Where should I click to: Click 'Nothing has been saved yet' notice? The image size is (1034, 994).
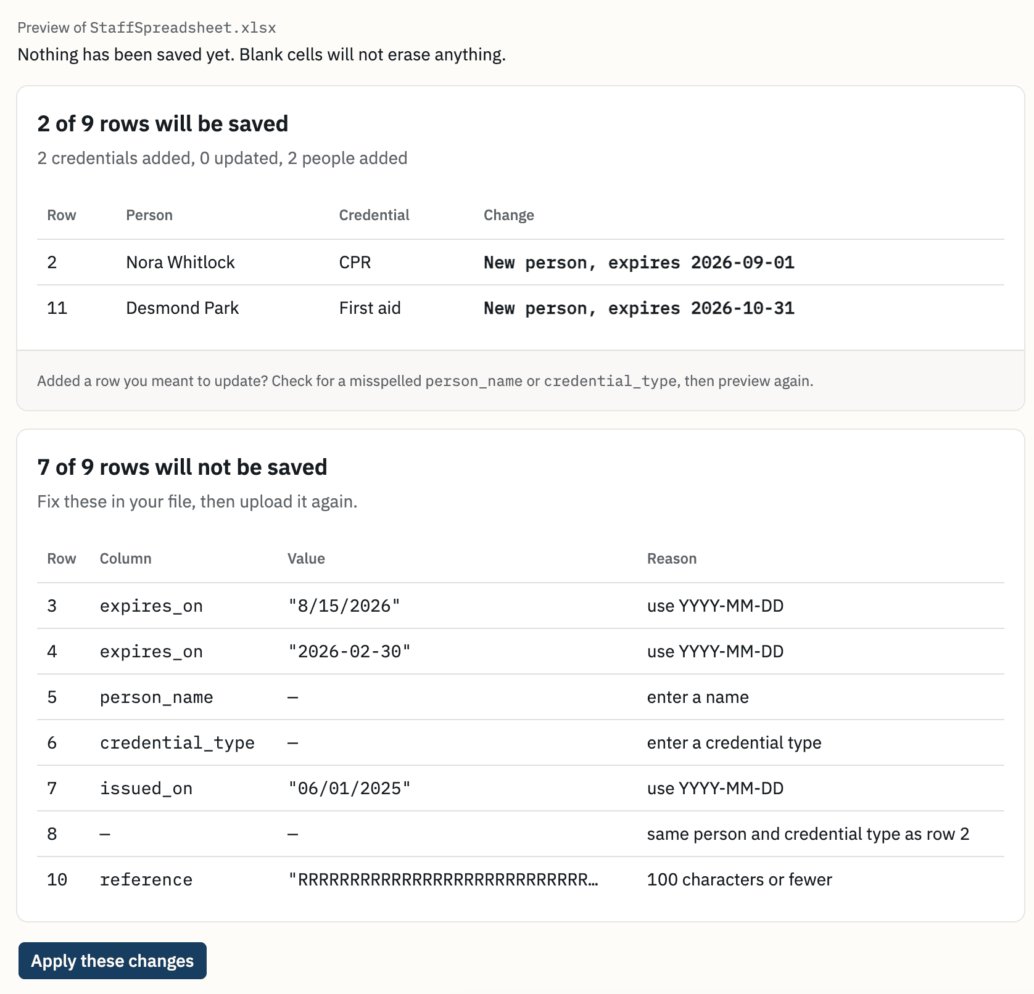coord(262,54)
